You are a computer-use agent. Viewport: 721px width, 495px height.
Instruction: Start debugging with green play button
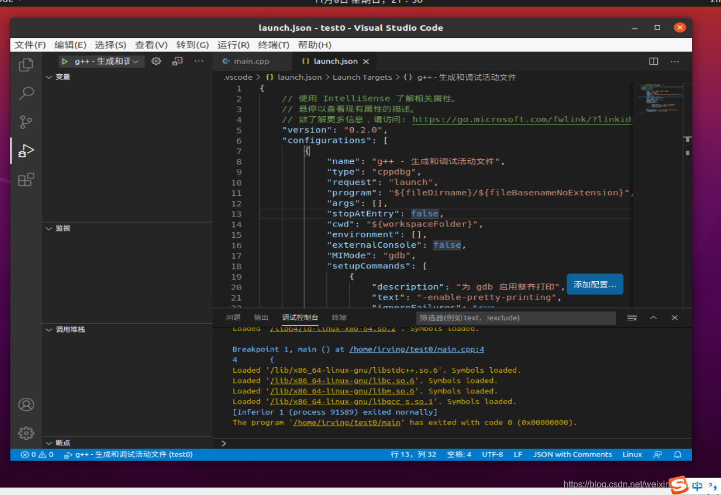(65, 61)
